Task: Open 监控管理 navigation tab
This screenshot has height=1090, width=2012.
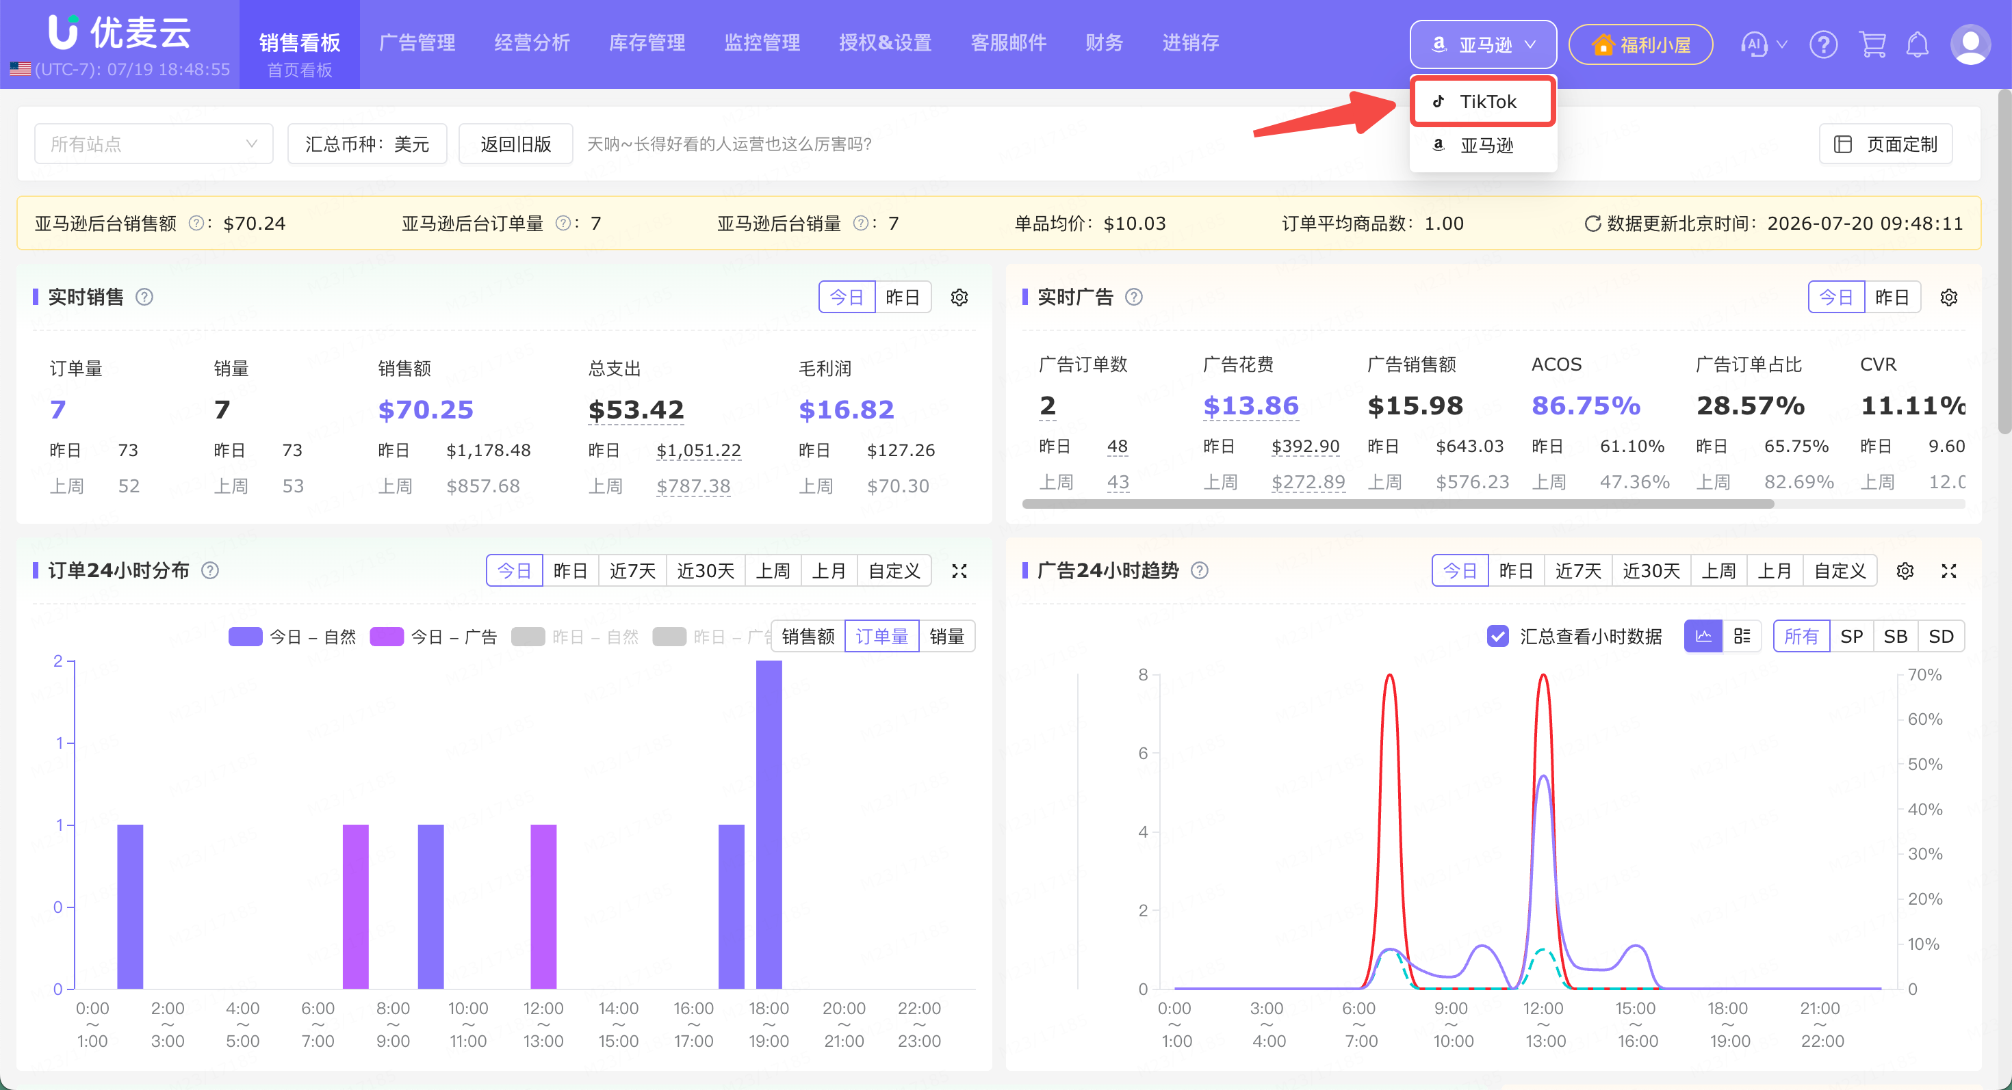Action: coord(762,43)
